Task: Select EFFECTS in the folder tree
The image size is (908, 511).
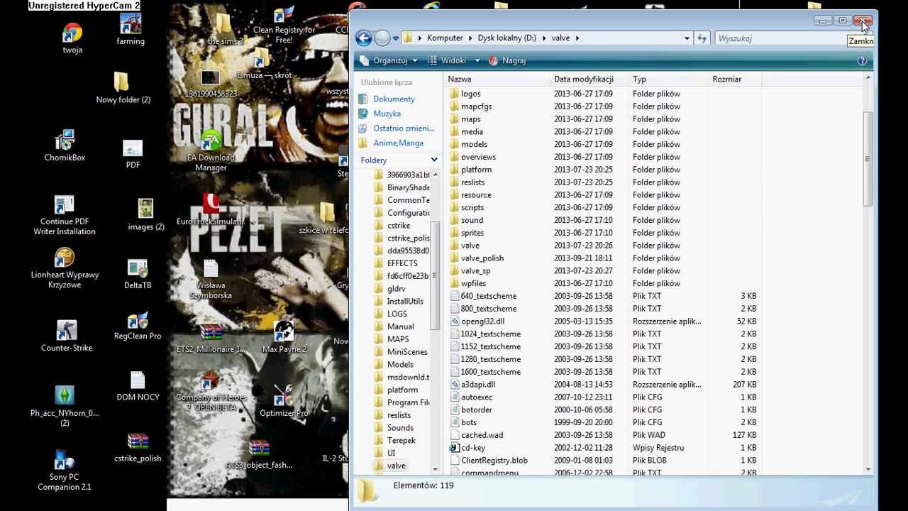Action: (402, 263)
